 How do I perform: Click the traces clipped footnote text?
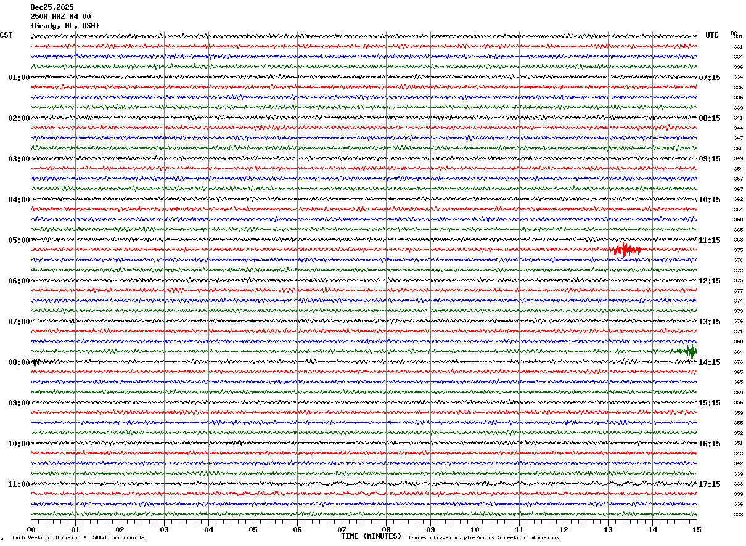483,538
